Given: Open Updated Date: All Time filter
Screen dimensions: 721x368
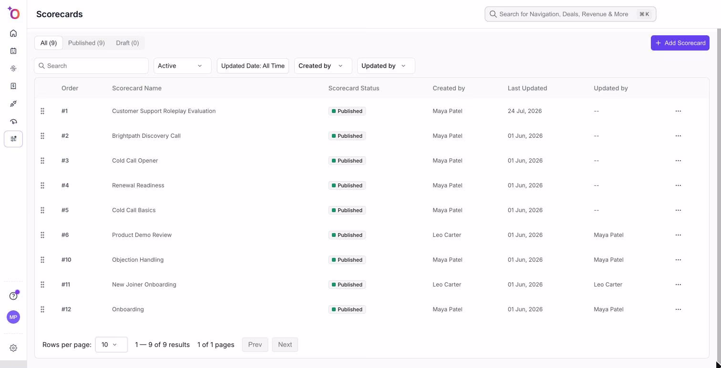Looking at the screenshot, I should click(253, 66).
